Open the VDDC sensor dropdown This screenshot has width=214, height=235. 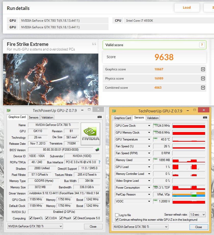[149, 201]
